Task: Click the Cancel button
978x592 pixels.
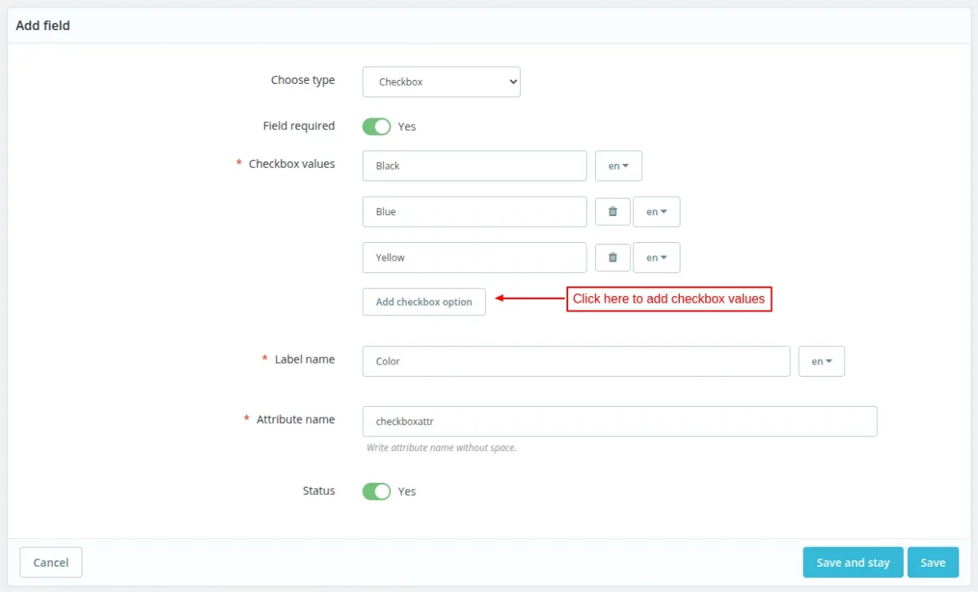Action: [x=51, y=562]
